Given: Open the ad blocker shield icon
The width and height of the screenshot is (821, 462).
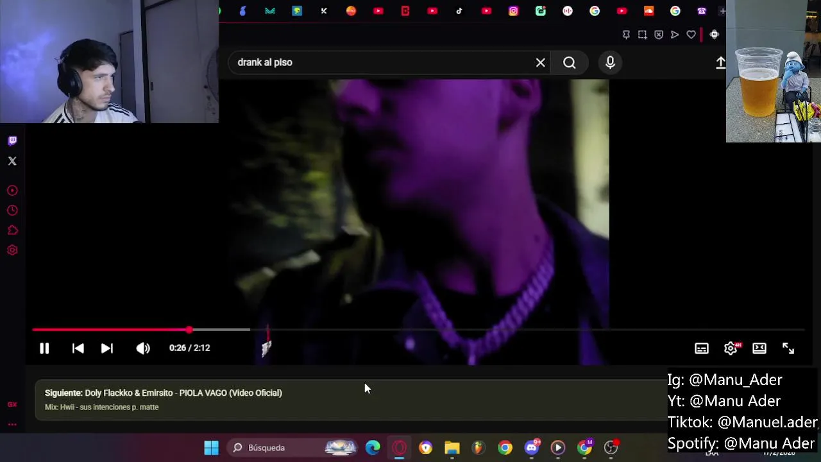Looking at the screenshot, I should pos(659,35).
